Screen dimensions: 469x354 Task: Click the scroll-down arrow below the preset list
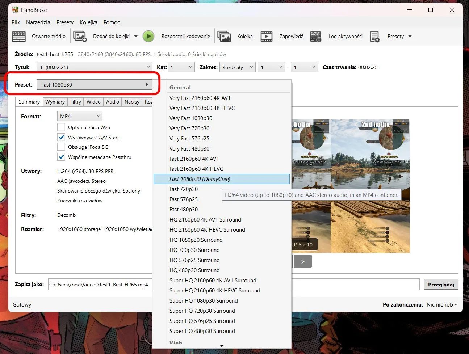pos(222,346)
